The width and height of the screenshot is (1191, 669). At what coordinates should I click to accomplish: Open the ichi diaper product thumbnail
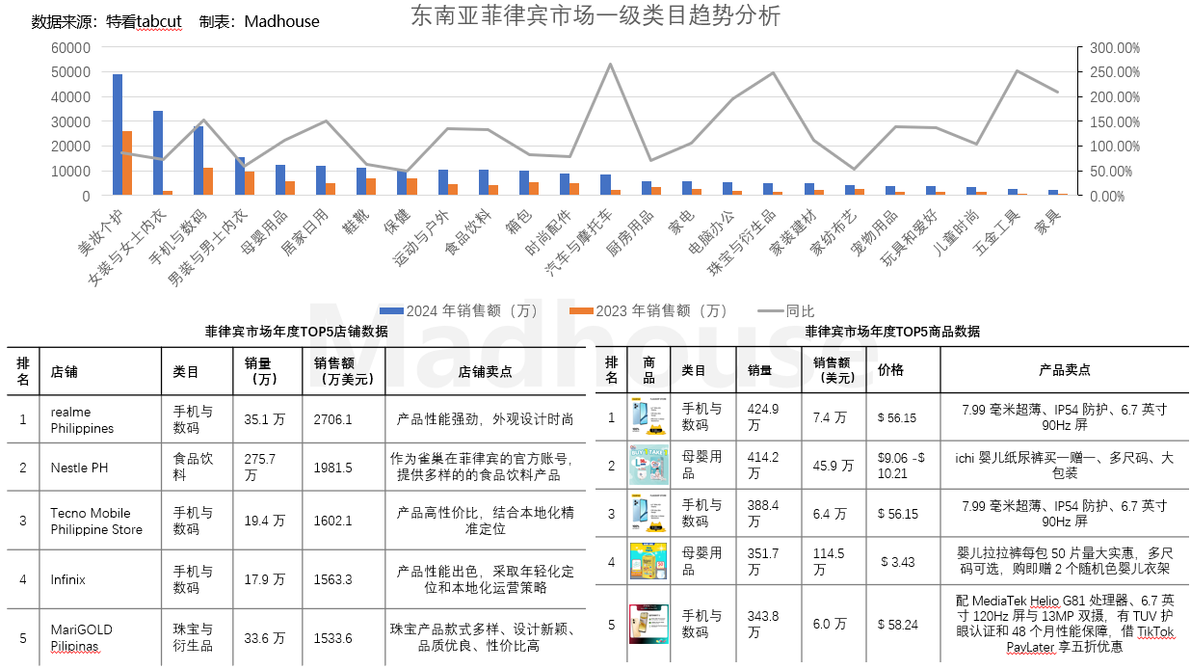[x=649, y=465]
